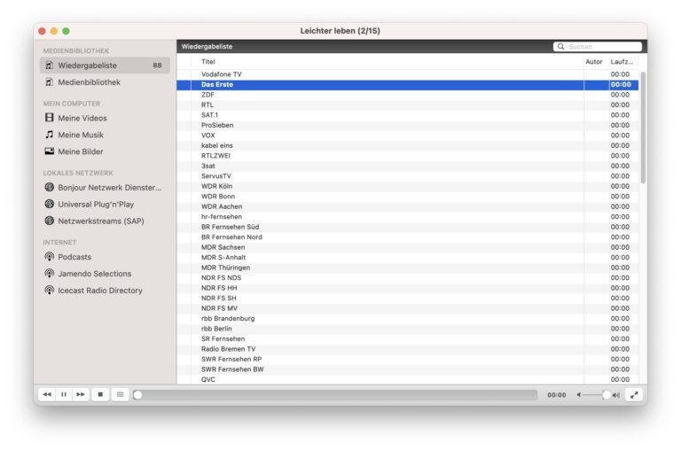This screenshot has height=450, width=681.
Task: Select the WDR Bonn entry
Action: (x=407, y=197)
